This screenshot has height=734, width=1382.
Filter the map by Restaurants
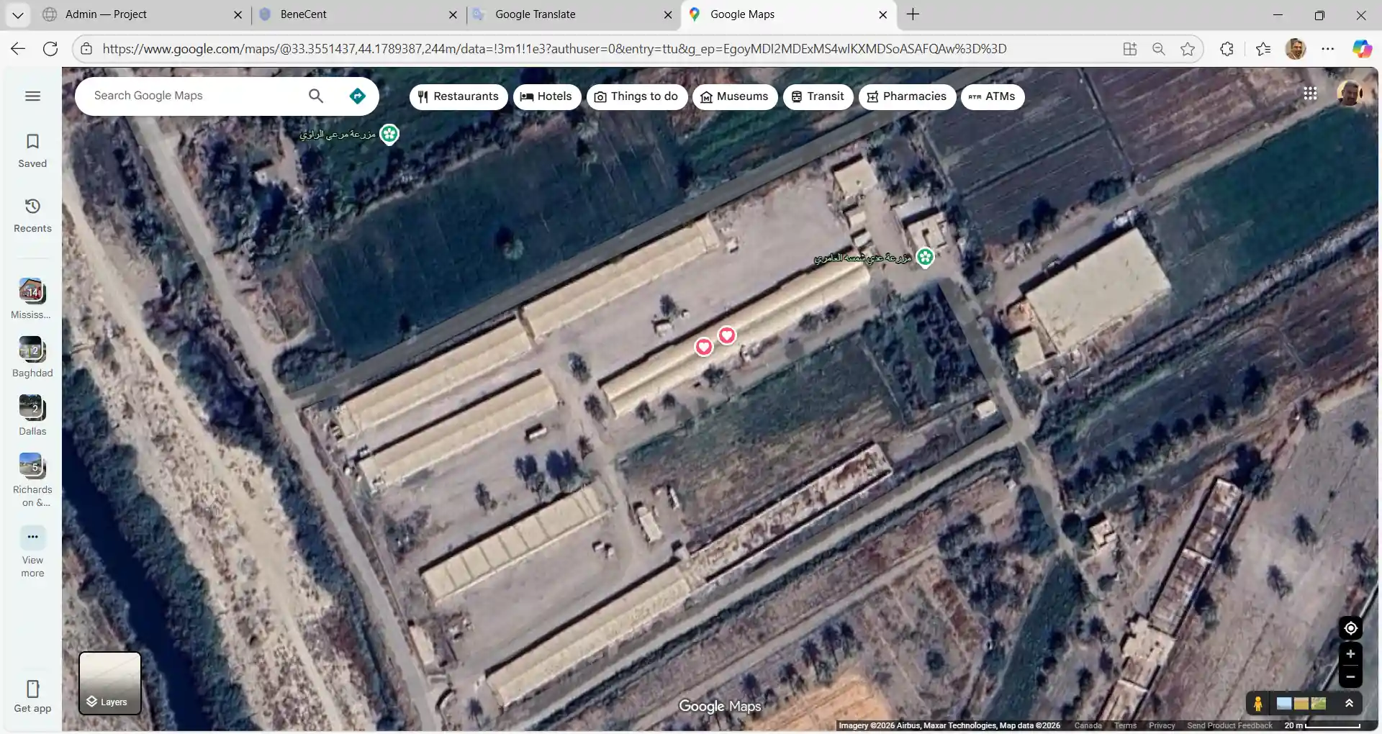coord(458,96)
